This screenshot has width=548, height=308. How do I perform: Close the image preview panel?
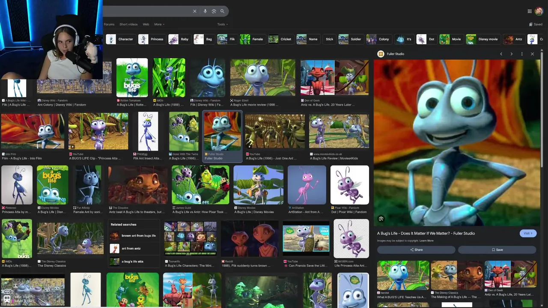coord(532,54)
